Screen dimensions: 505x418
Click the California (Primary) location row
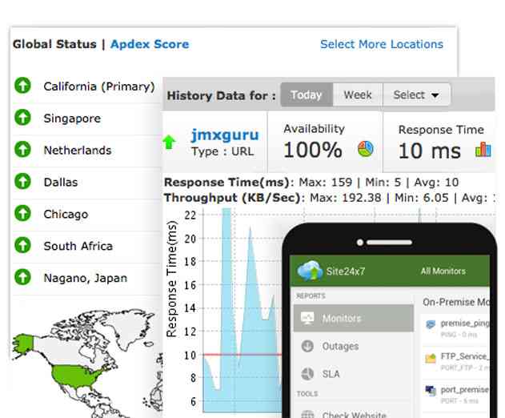click(87, 86)
